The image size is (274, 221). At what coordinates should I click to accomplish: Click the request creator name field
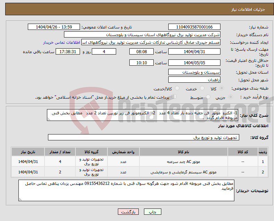click(151, 42)
